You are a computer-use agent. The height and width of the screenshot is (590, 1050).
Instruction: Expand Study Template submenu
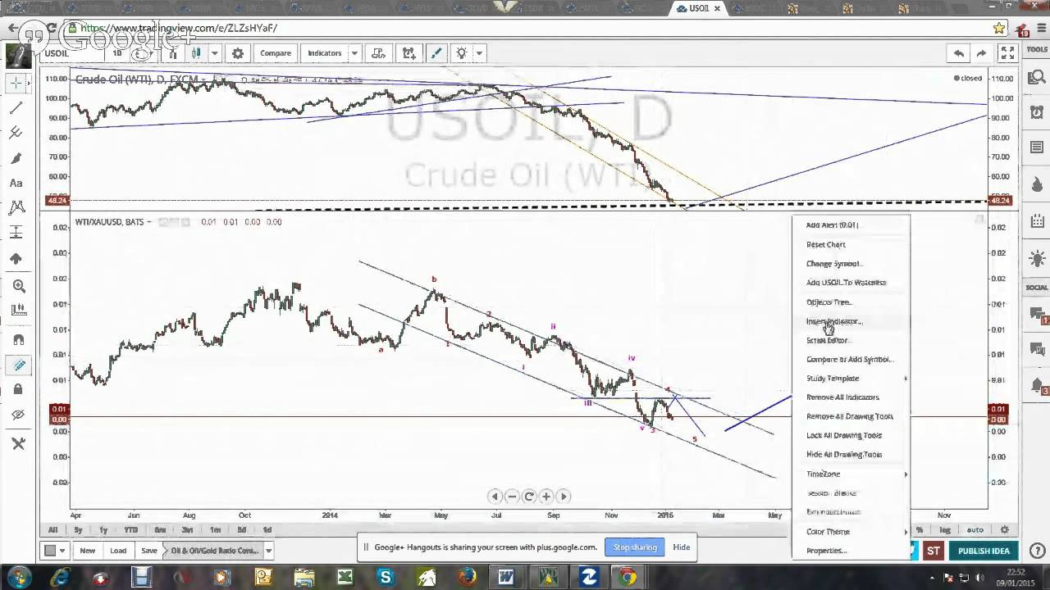tap(851, 379)
